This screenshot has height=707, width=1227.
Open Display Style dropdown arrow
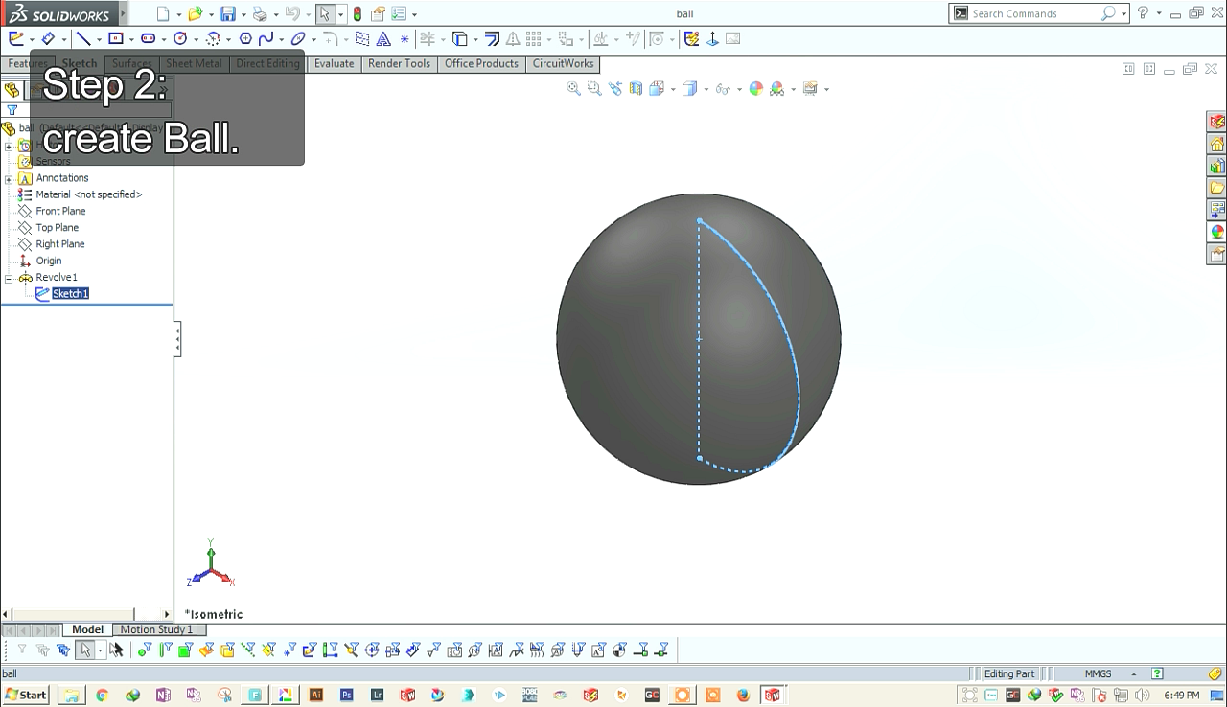706,89
